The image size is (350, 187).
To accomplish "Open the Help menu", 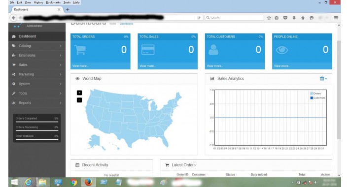I will (x=76, y=2).
